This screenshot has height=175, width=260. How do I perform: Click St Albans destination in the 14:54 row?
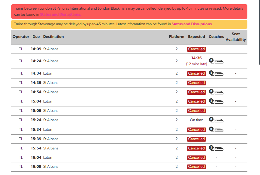point(51,92)
